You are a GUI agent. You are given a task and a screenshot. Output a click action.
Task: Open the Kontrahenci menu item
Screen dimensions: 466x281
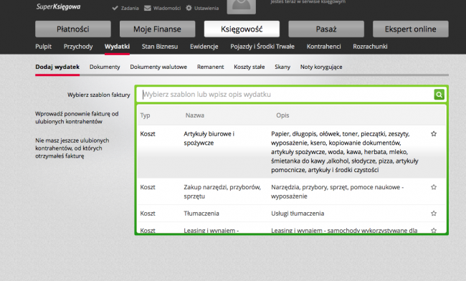click(x=323, y=47)
